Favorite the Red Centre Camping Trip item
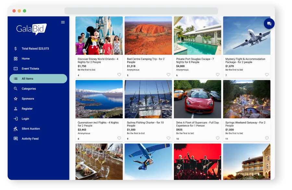Image resolution: width=292 pixels, height=190 pixels. pos(168,75)
